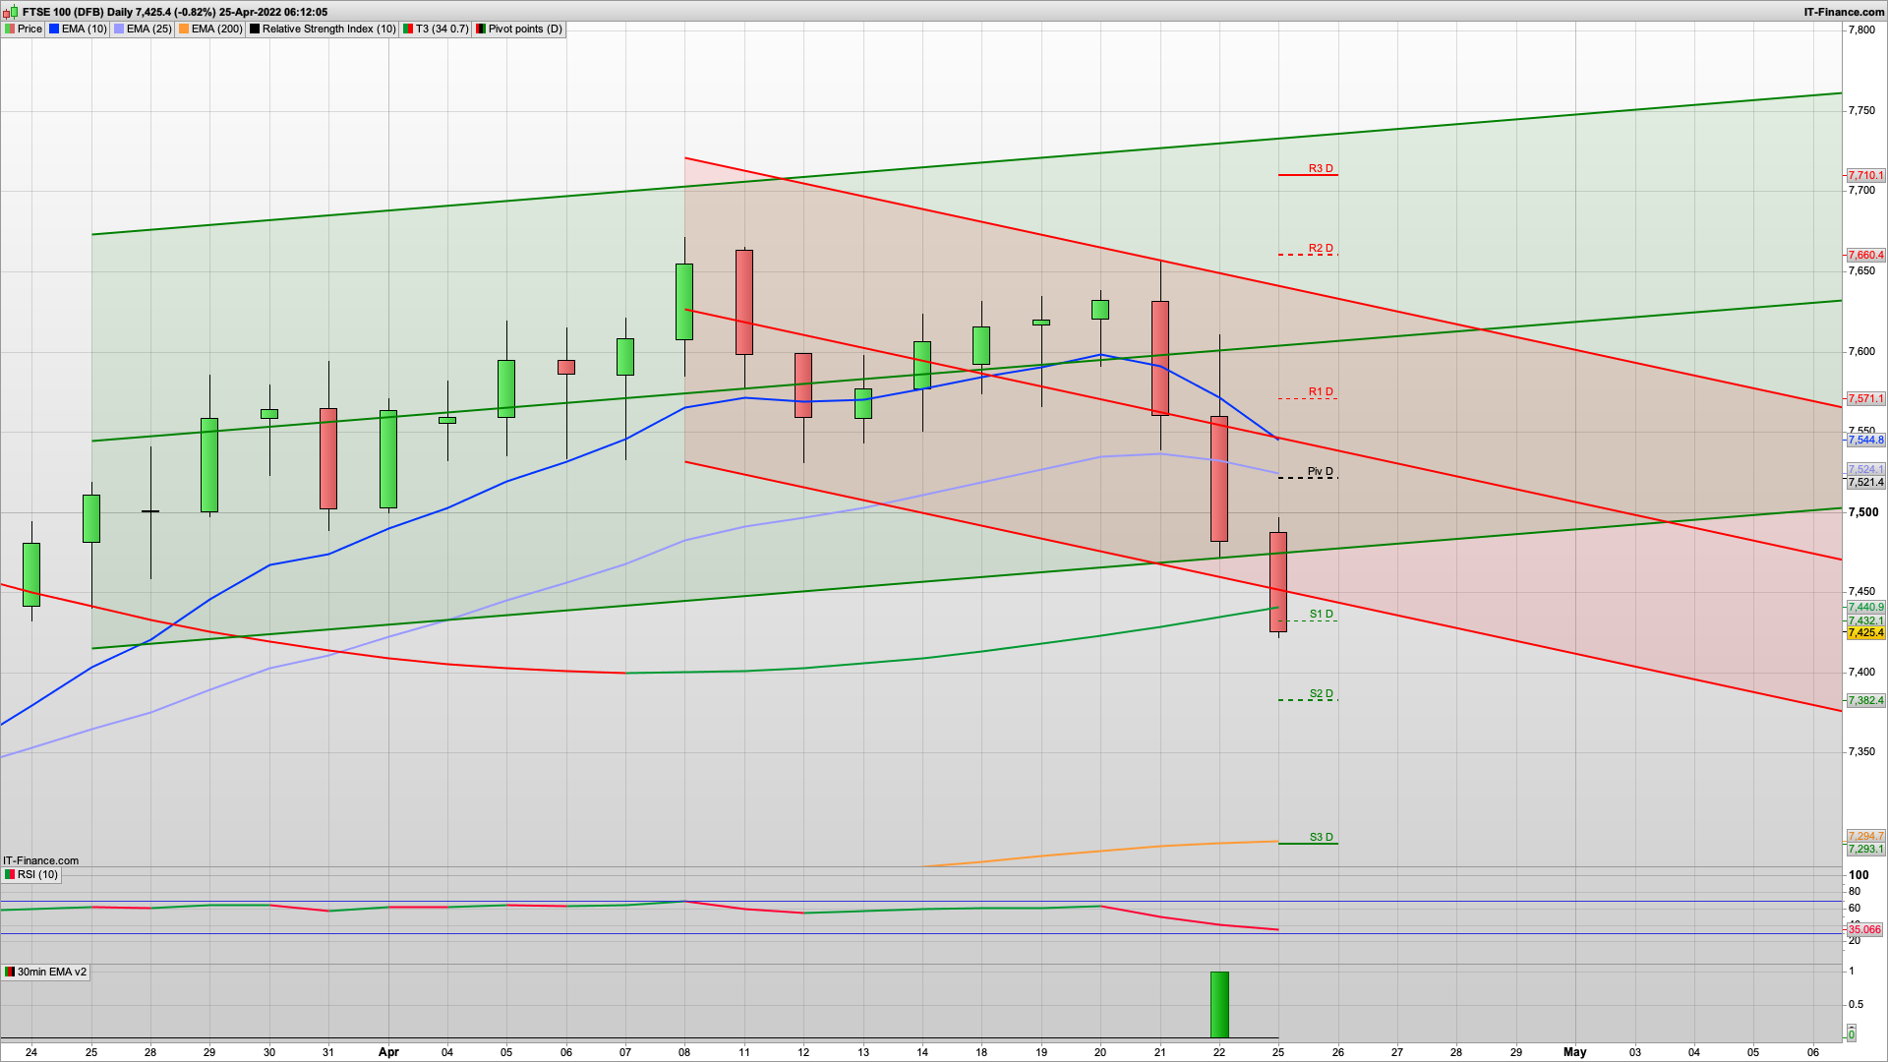Screen dimensions: 1888x1062
Task: Click the candlestick chart icon in title
Action: tap(12, 12)
